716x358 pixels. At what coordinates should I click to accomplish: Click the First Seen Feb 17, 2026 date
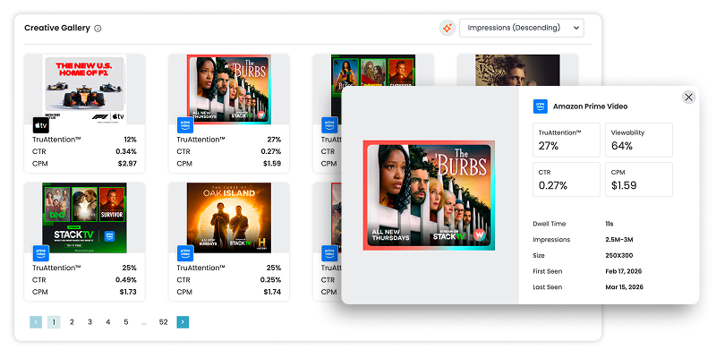tap(623, 271)
